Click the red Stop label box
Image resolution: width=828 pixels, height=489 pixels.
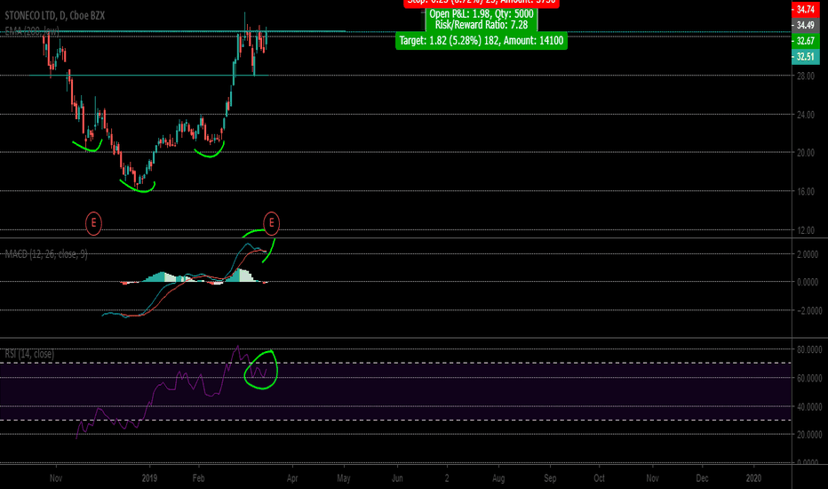point(481,3)
